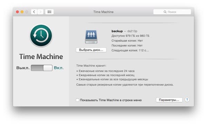
Task: Click the Вкл. label next to switch
Action: pos(59,68)
